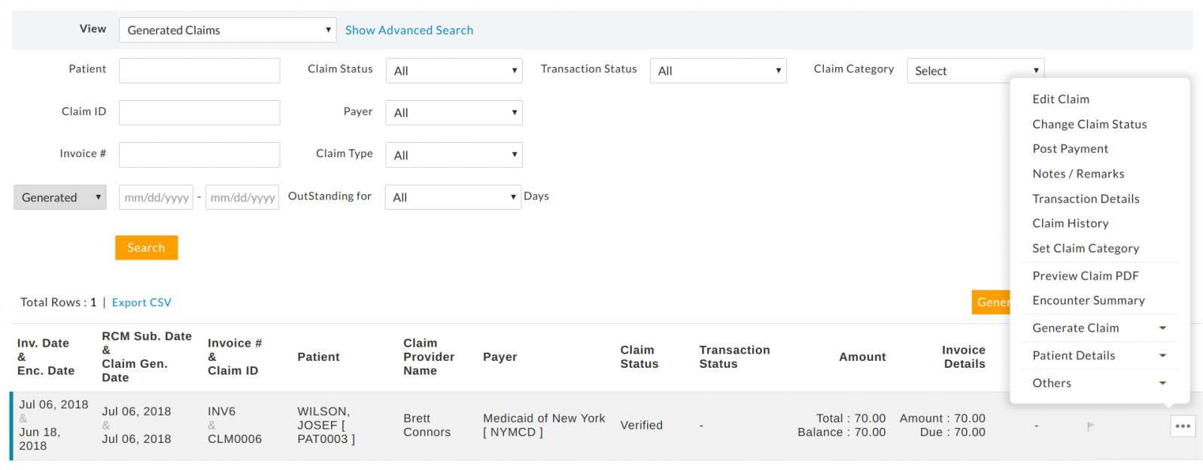Open the Claim Type dropdown
1203x470 pixels.
pyautogui.click(x=454, y=156)
